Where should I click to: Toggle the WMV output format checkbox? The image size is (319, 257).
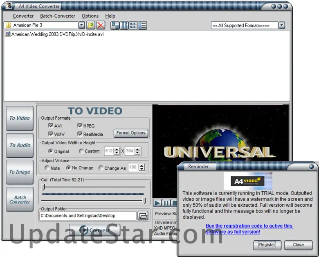pos(51,134)
